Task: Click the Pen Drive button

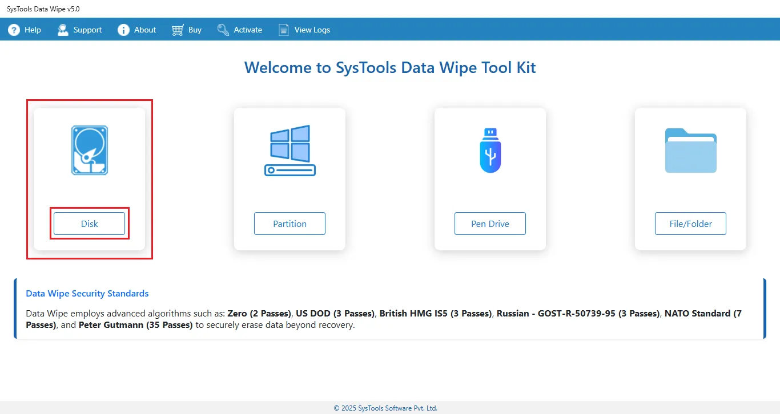Action: 490,224
